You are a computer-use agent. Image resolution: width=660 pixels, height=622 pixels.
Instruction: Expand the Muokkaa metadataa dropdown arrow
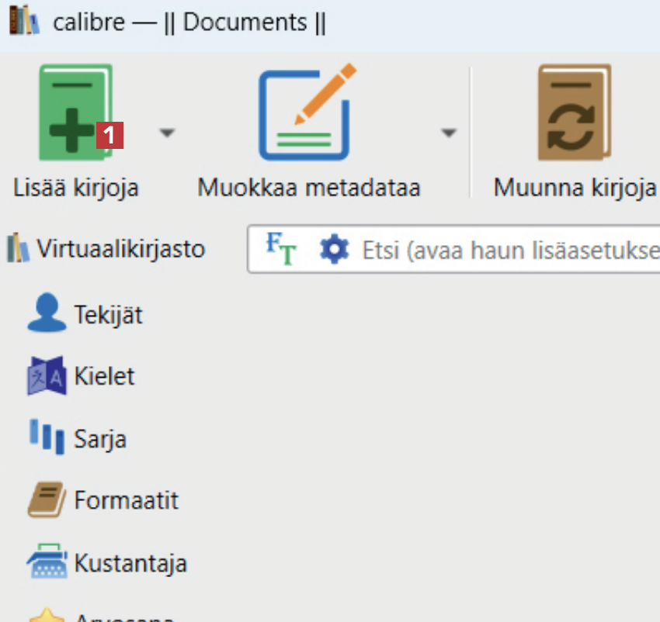click(x=448, y=133)
